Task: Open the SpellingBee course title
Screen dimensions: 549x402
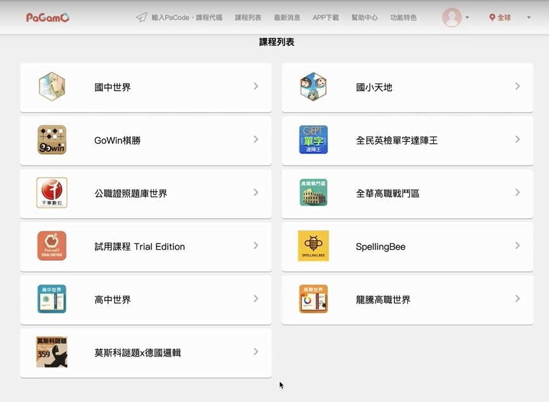Action: click(381, 247)
